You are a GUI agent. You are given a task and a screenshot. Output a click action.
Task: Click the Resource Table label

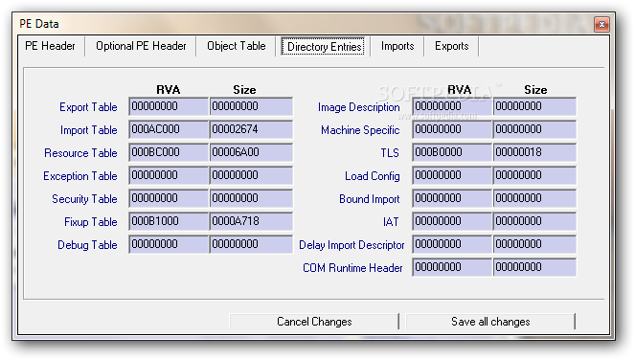click(80, 153)
